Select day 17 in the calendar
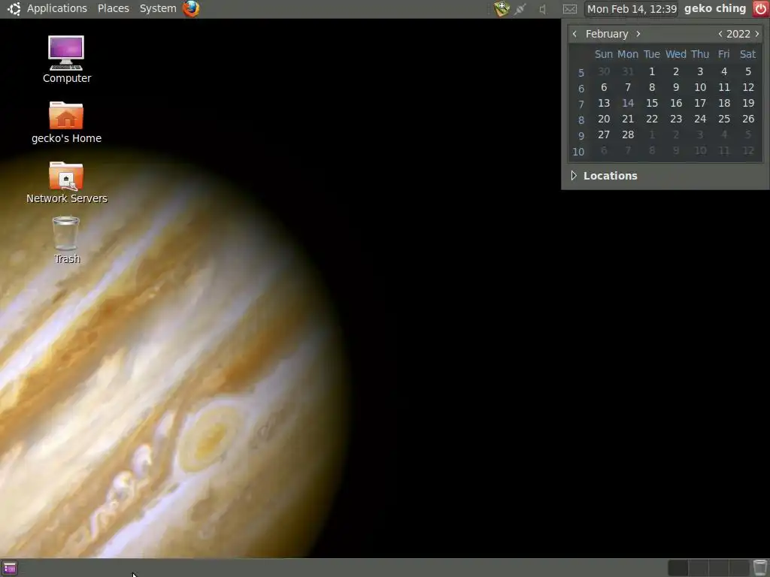Screen dimensions: 770x577 (x=700, y=103)
